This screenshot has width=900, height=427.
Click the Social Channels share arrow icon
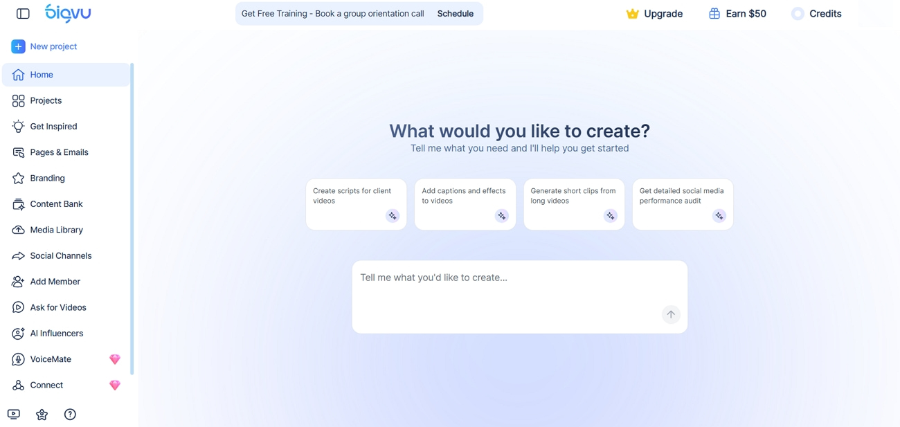click(x=18, y=255)
